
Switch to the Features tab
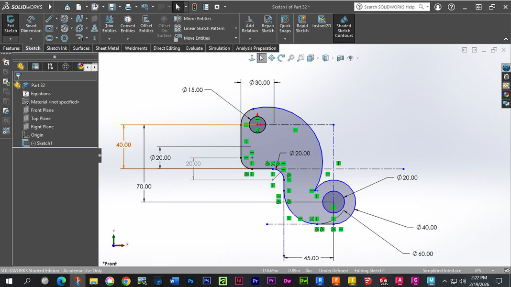pyautogui.click(x=11, y=48)
